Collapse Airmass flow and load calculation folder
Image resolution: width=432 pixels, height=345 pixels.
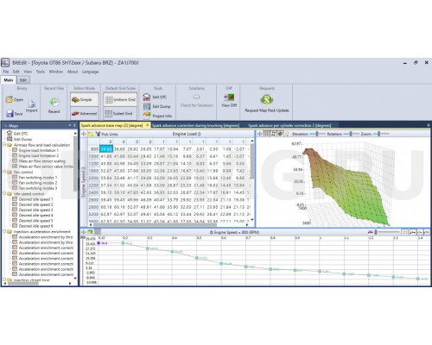click(x=4, y=145)
